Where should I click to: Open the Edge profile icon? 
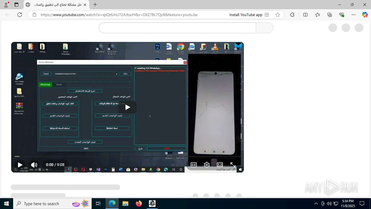(x=6, y=5)
